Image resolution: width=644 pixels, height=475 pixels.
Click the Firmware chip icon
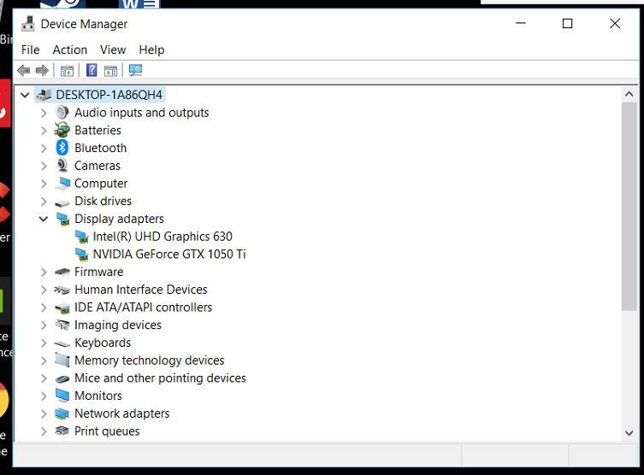coord(62,272)
